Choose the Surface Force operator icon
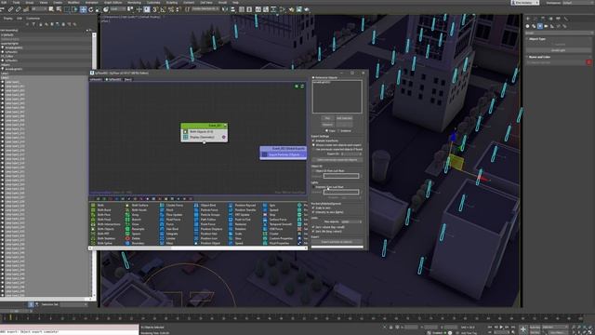 tap(265, 220)
